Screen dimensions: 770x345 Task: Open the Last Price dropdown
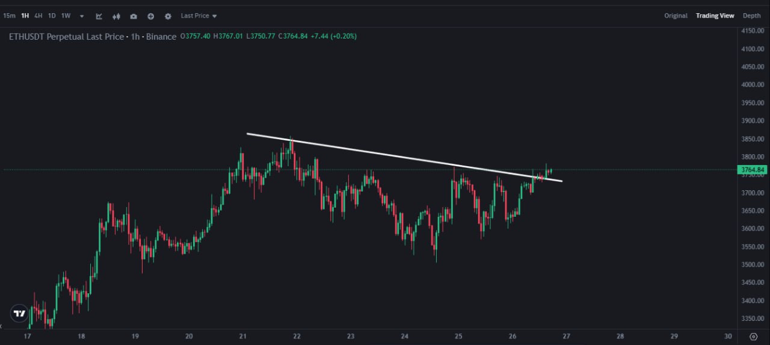[199, 16]
